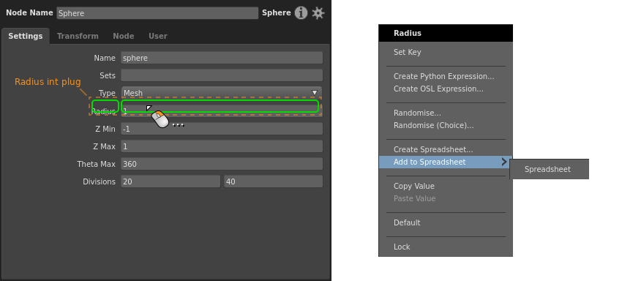Screen dimensions: 622x281
Task: Open the gear settings menu
Action: click(318, 13)
